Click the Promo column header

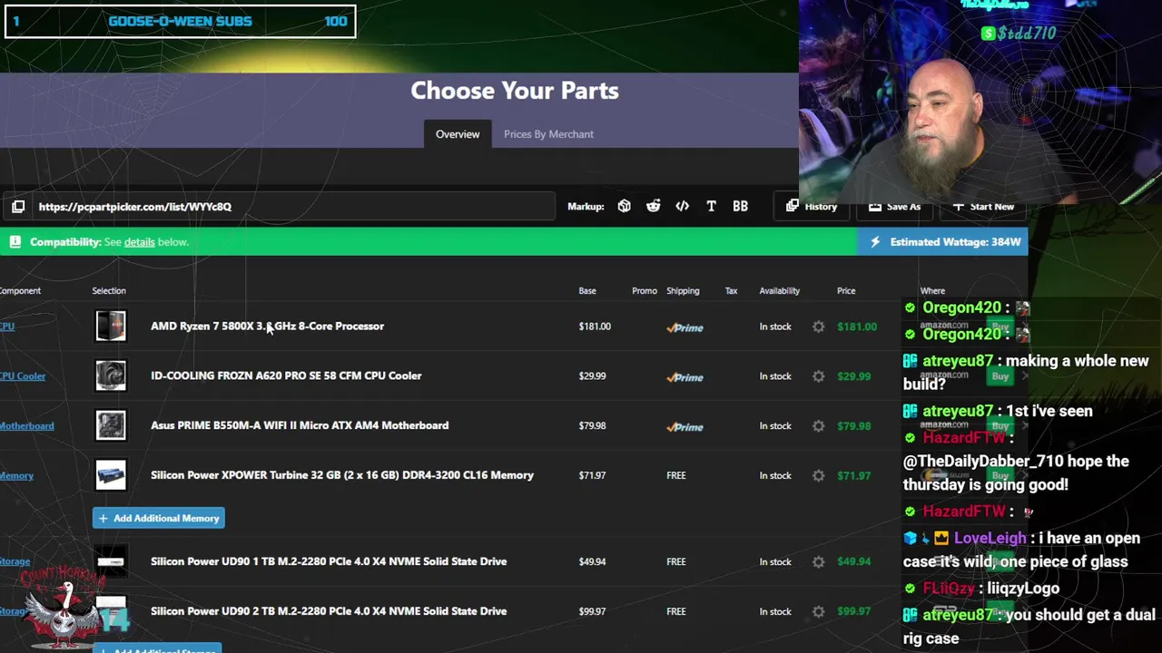[x=645, y=291]
